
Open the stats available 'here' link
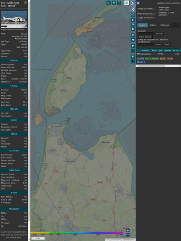click(140, 20)
